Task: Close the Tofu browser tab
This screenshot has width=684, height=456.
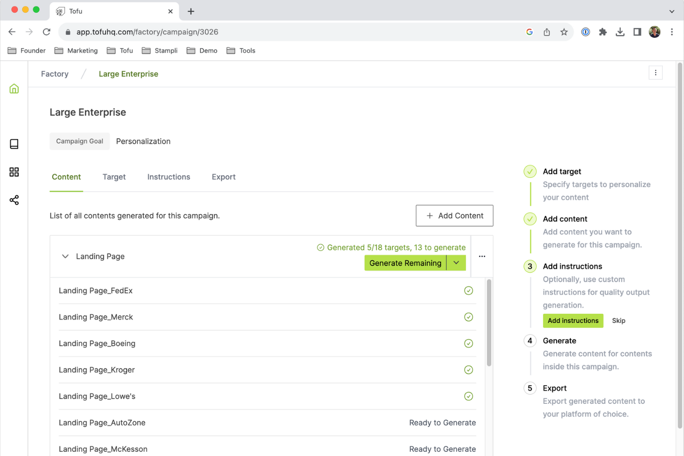Action: (x=171, y=11)
